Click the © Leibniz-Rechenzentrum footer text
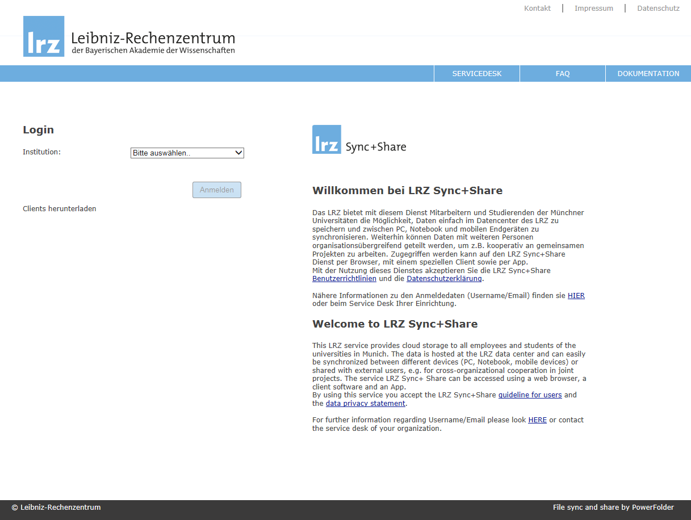Screen dimensions: 691x520 pos(56,508)
